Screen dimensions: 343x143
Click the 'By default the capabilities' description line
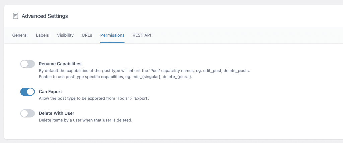point(144,71)
